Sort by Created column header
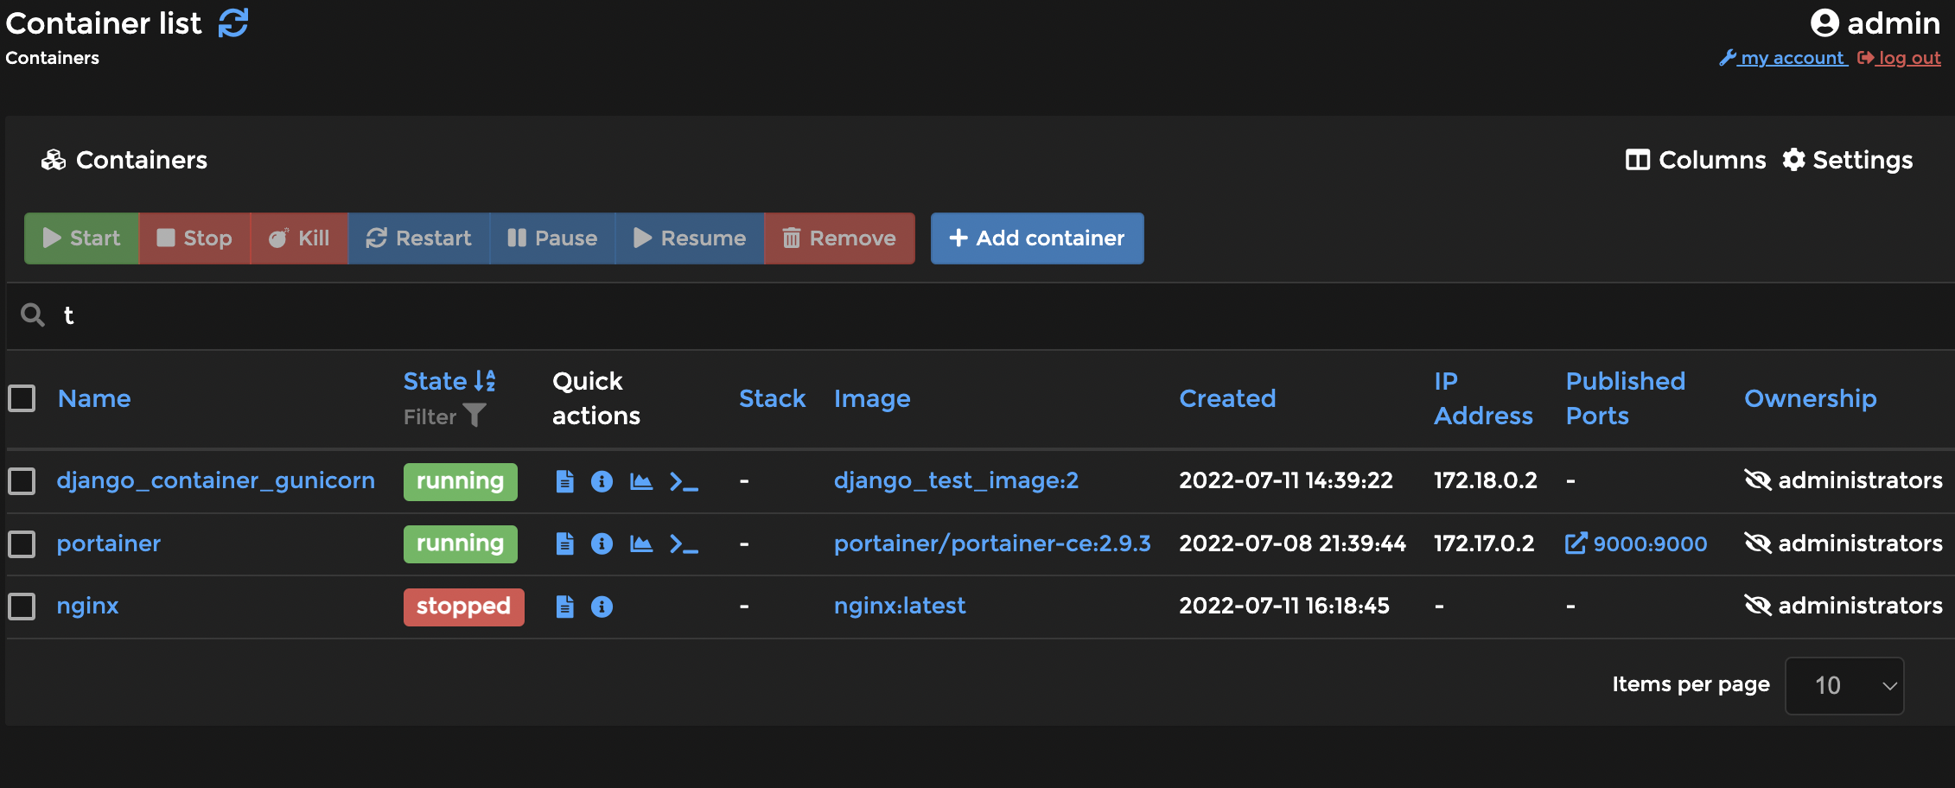The width and height of the screenshot is (1955, 788). (x=1227, y=398)
